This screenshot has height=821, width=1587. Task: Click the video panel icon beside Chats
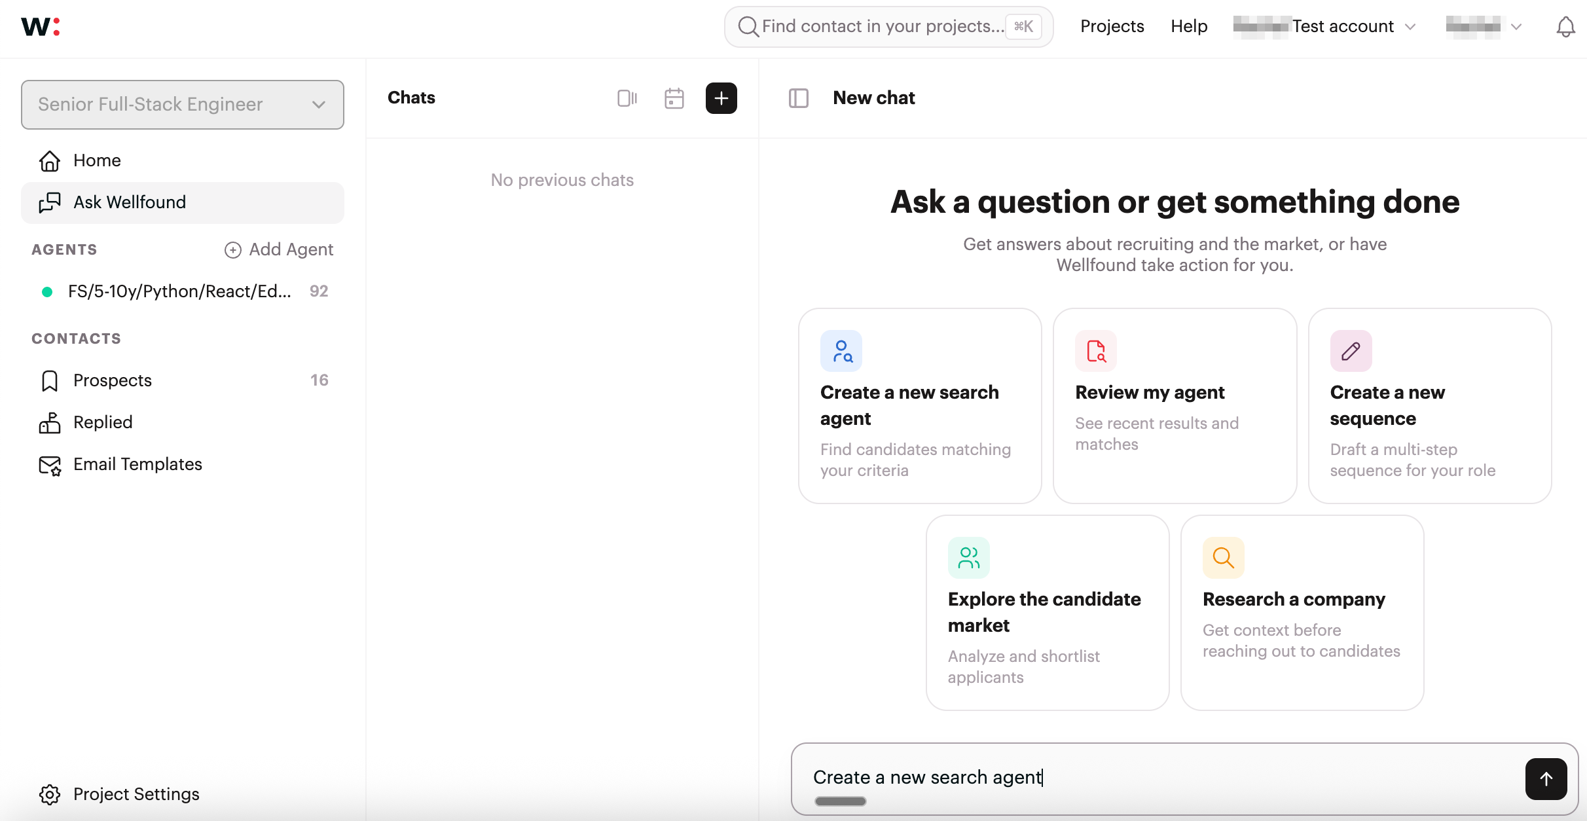pyautogui.click(x=627, y=98)
